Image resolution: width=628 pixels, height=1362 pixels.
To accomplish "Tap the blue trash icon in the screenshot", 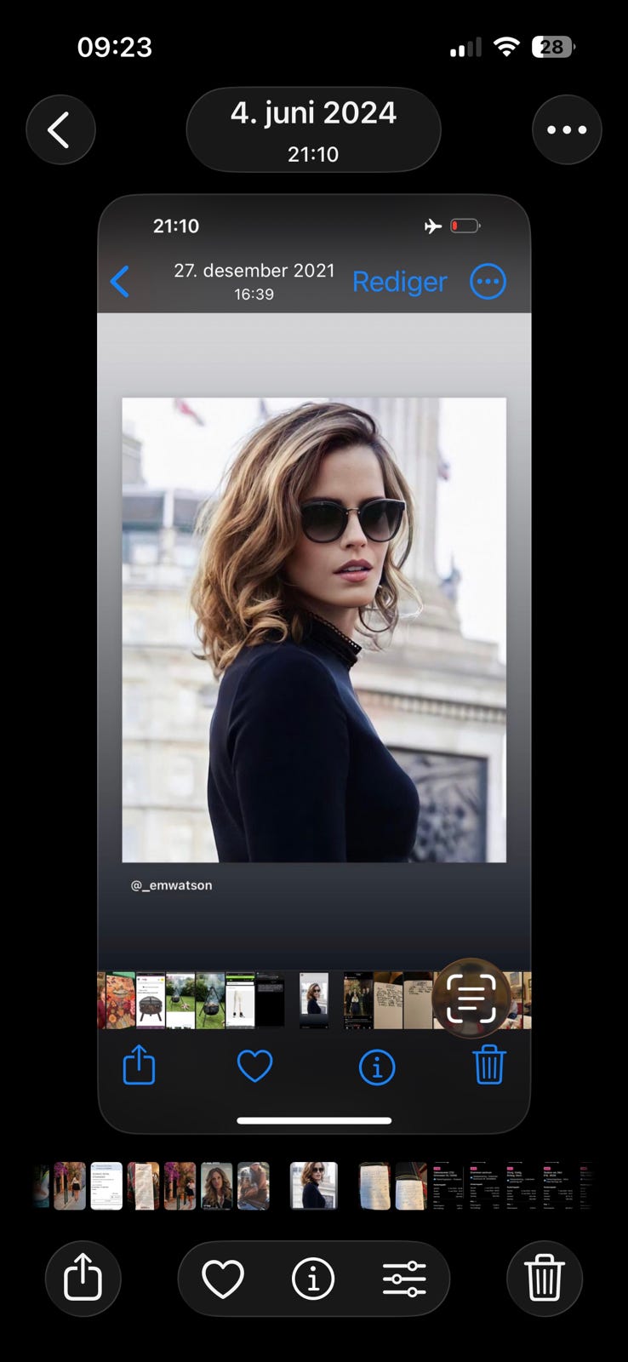I will coord(489,1065).
